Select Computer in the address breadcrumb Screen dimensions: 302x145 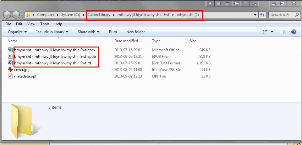pos(46,15)
